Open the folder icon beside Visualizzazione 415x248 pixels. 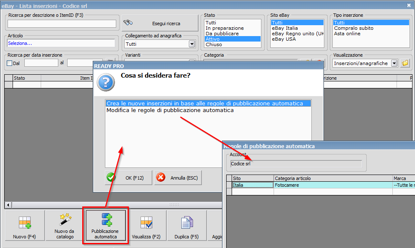[405, 63]
